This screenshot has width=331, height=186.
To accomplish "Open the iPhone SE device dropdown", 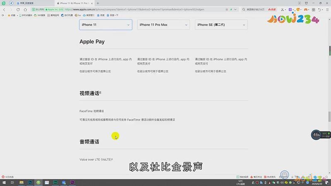I will click(221, 25).
